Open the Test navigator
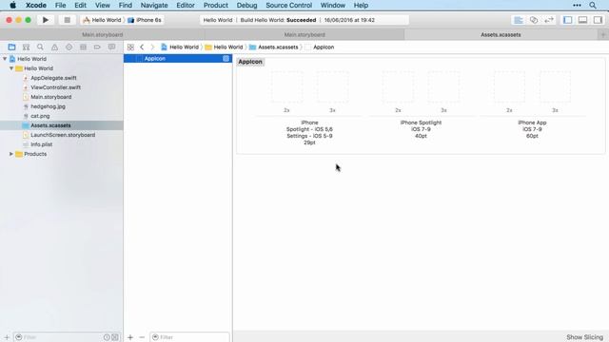This screenshot has width=609, height=342. (x=69, y=47)
